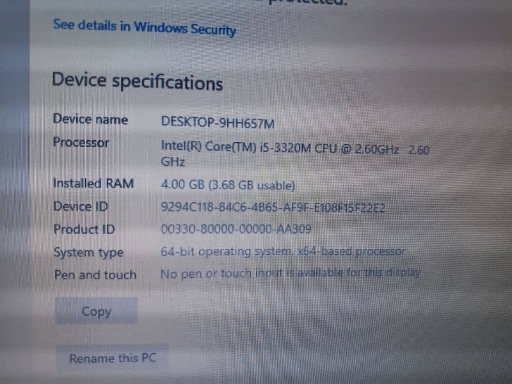Viewport: 512px width, 384px height.
Task: Click the Product ID label
Action: 84,229
